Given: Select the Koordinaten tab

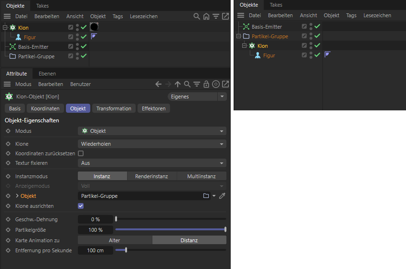Looking at the screenshot, I should pos(45,108).
